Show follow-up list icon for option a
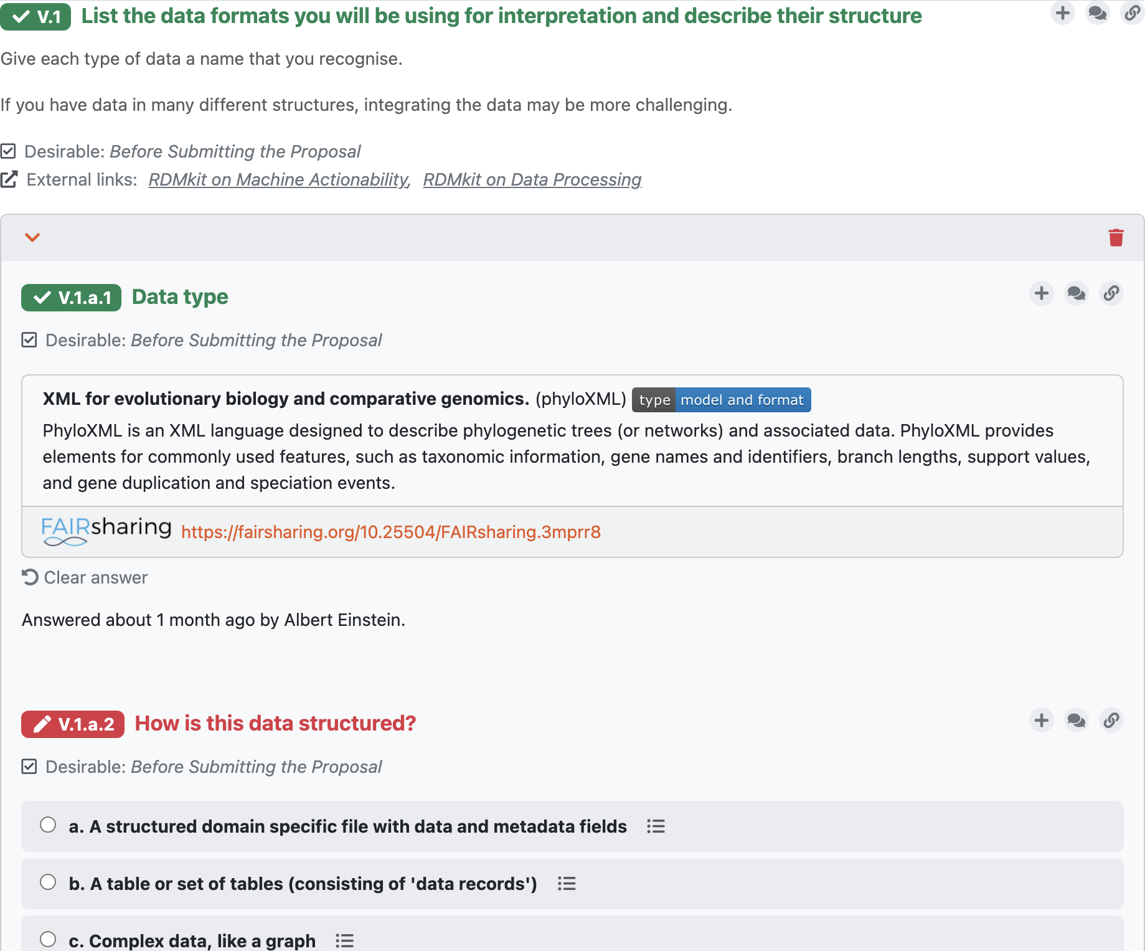The height and width of the screenshot is (951, 1145). point(656,826)
